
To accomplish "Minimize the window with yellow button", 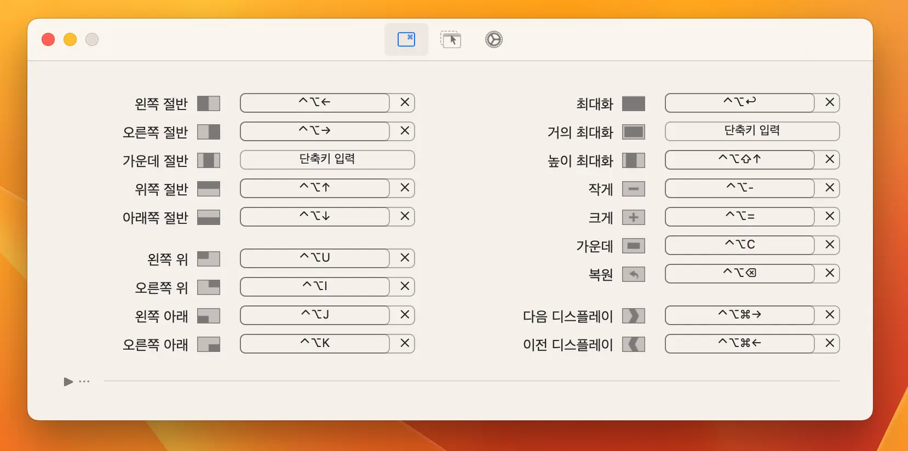I will pos(70,39).
